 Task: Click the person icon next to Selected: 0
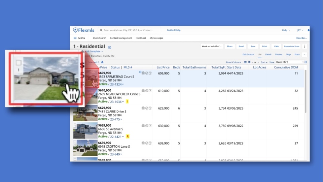pyautogui.click(x=102, y=62)
